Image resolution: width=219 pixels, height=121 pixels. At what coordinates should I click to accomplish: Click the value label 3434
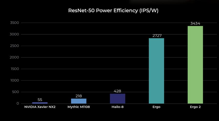coord(195,23)
